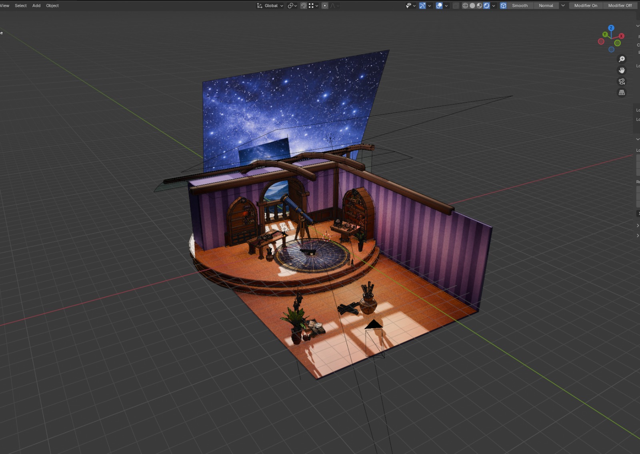Click the Modifier On button
The width and height of the screenshot is (640, 454).
586,6
